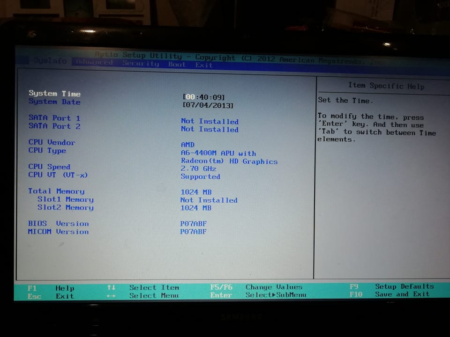Screen dimensions: 450x337
Task: Select the CPU Type label
Action: click(x=47, y=150)
